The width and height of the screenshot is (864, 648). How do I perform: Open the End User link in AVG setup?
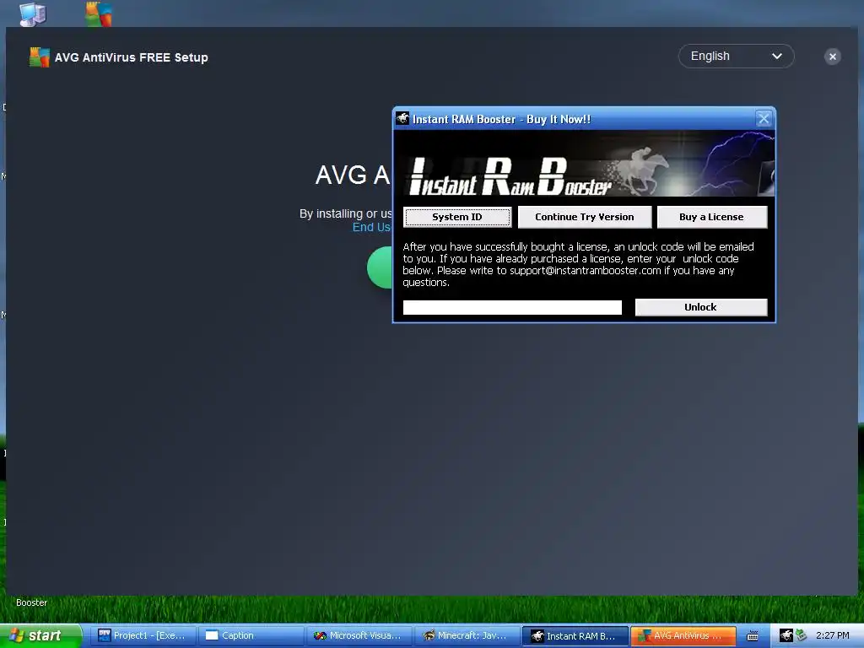[371, 227]
